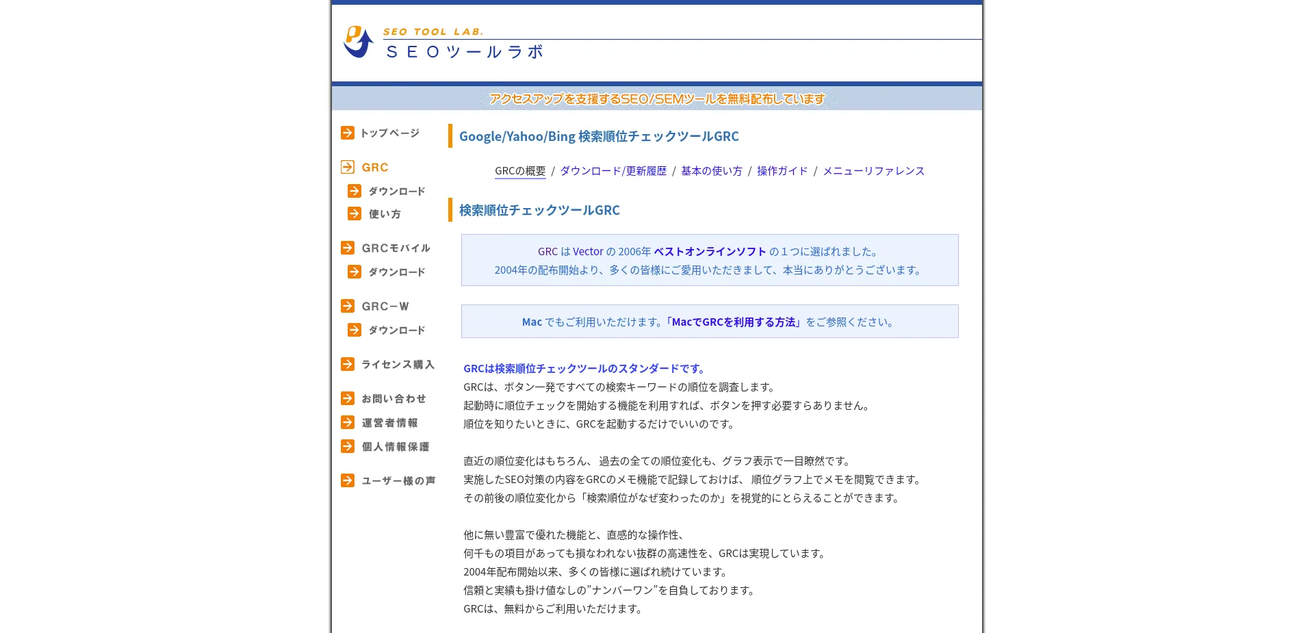The height and width of the screenshot is (633, 1314).
Task: Open トップページ in sidebar
Action: [390, 133]
